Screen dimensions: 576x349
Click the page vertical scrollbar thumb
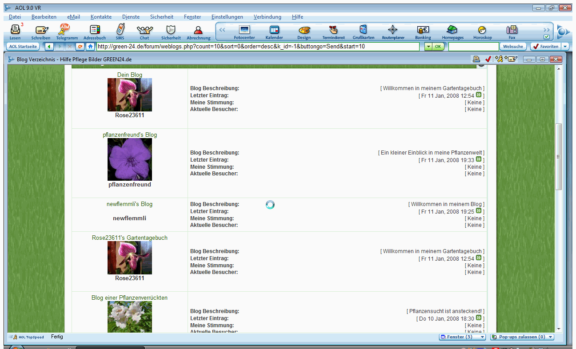(559, 157)
